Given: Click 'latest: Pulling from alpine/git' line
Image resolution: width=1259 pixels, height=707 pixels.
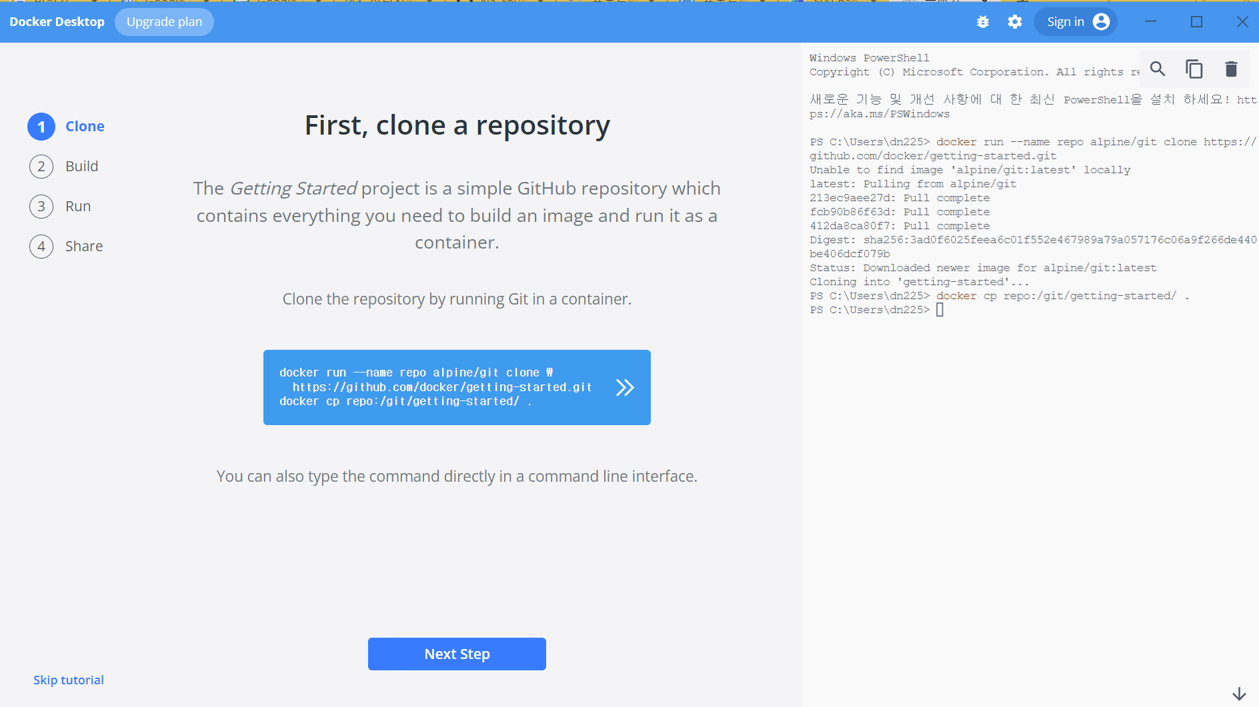Looking at the screenshot, I should coord(913,184).
